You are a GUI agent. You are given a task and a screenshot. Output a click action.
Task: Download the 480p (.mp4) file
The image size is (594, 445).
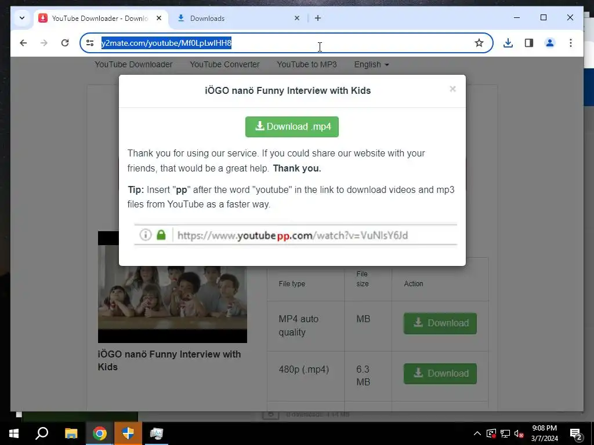pos(440,374)
